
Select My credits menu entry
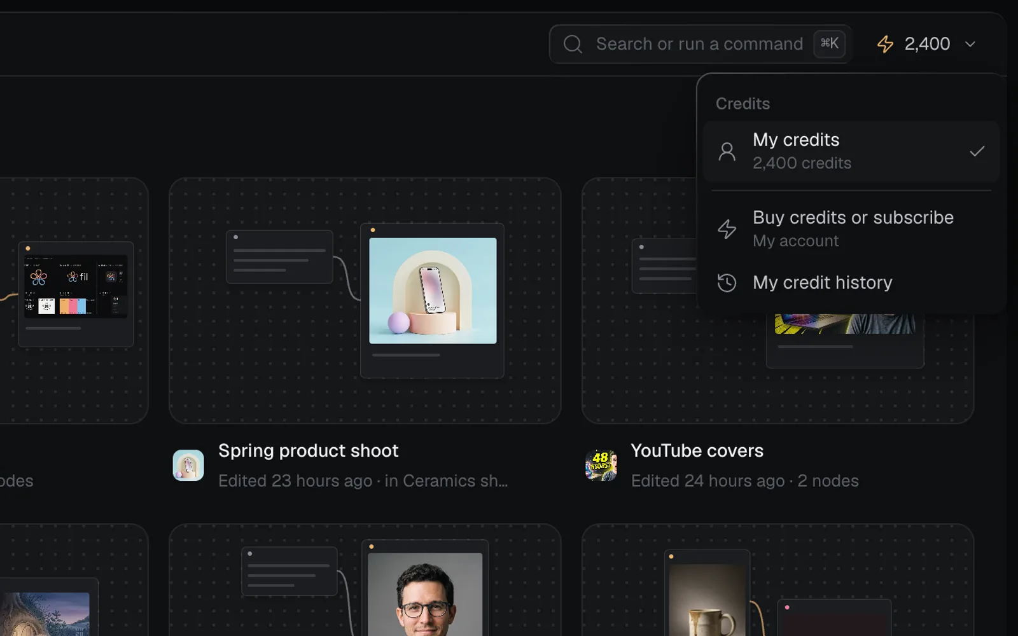tap(851, 151)
